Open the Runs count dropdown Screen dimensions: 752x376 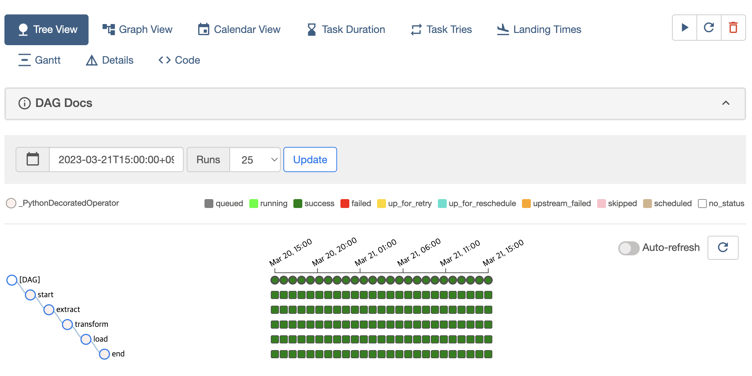pyautogui.click(x=255, y=160)
